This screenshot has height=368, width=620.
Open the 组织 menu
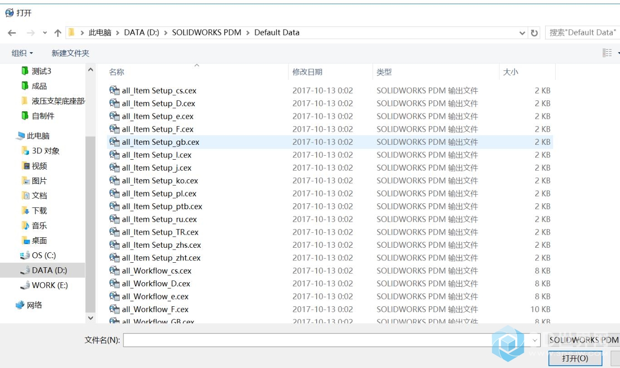point(22,53)
